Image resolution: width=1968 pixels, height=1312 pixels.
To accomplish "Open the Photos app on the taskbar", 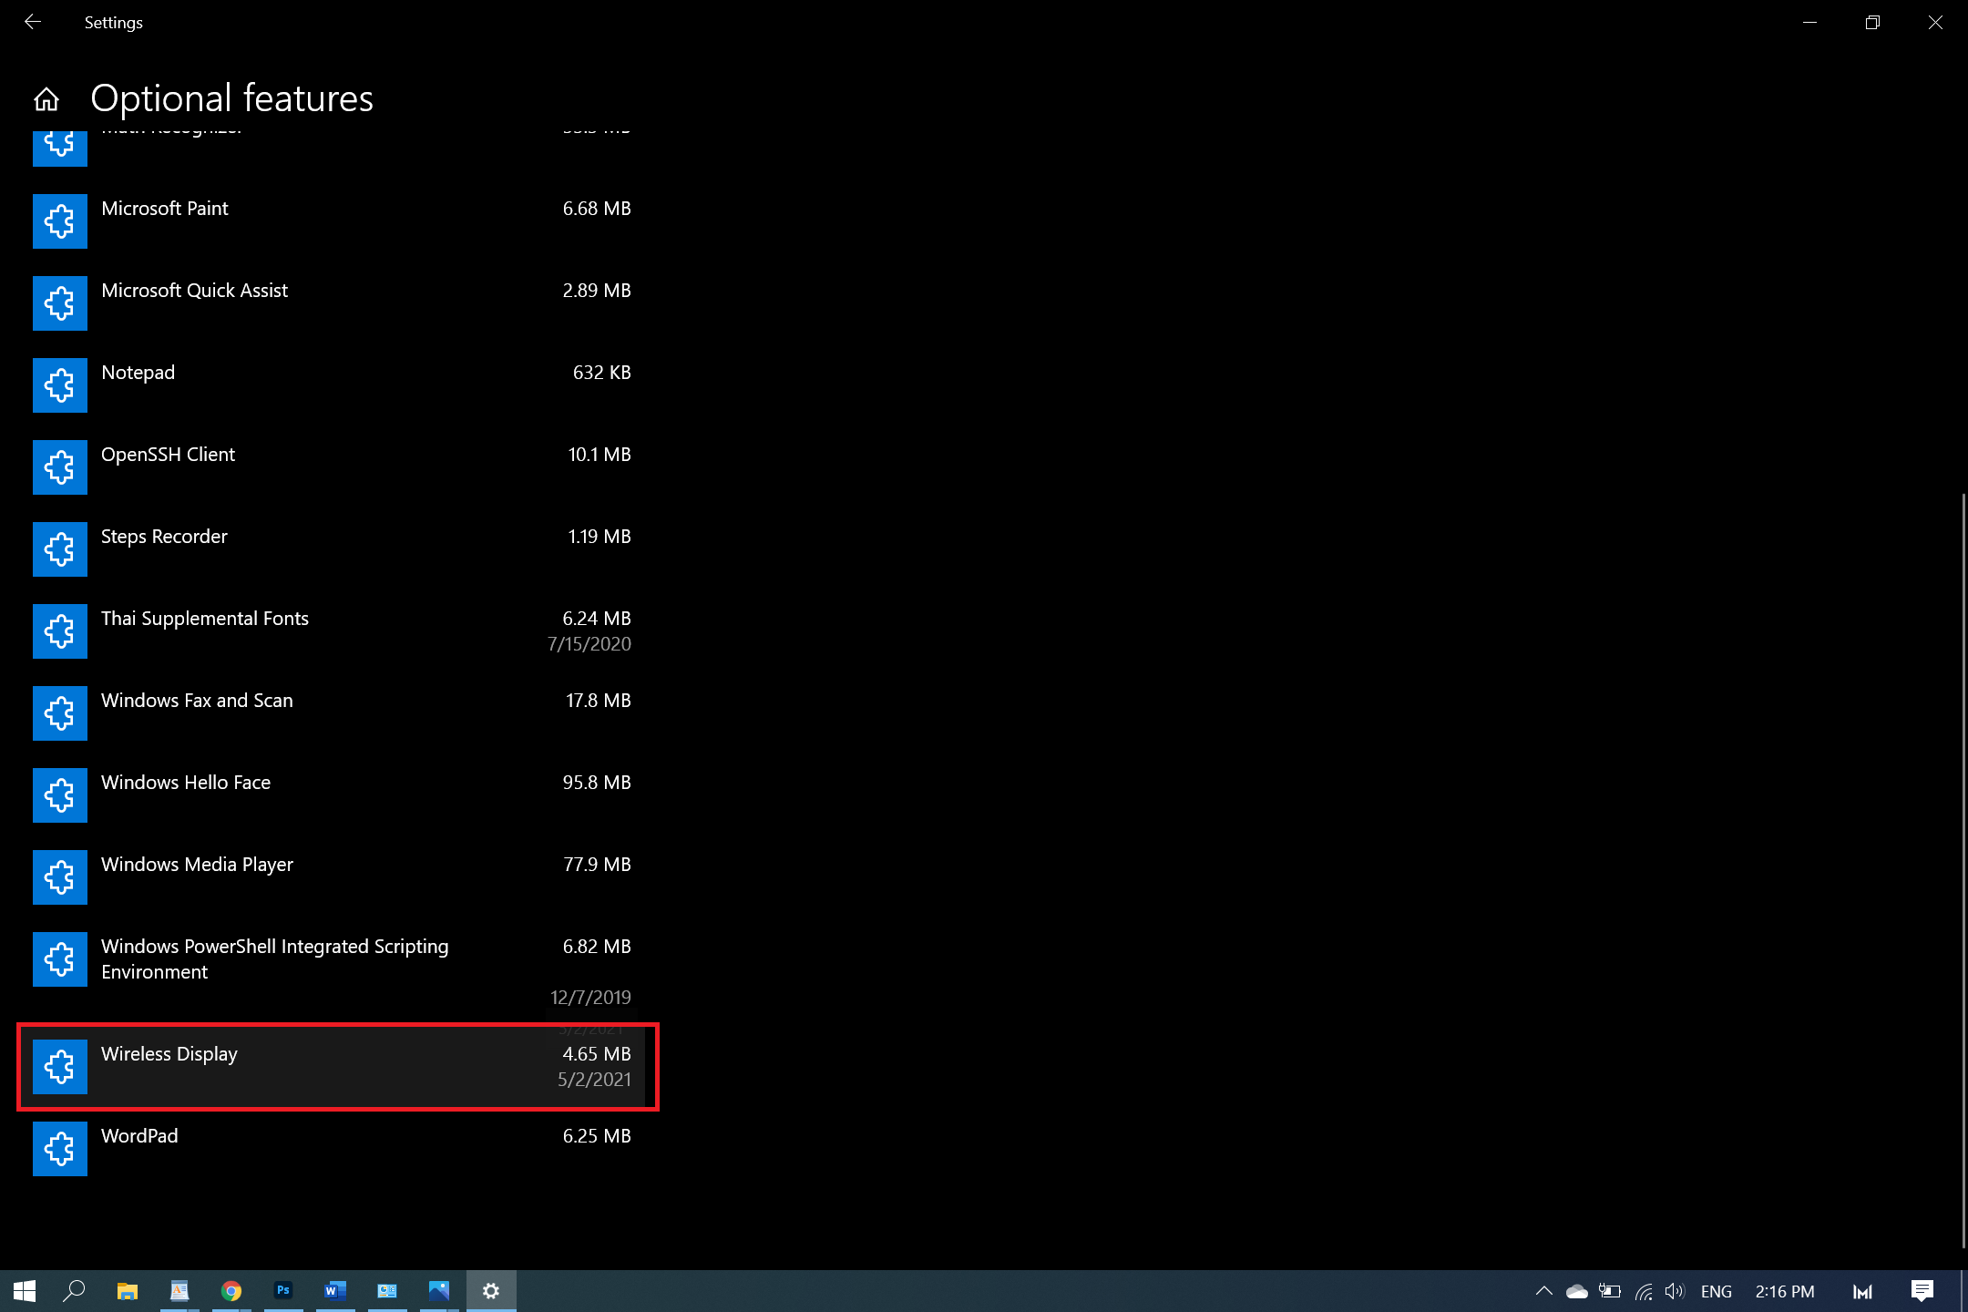I will (x=439, y=1291).
